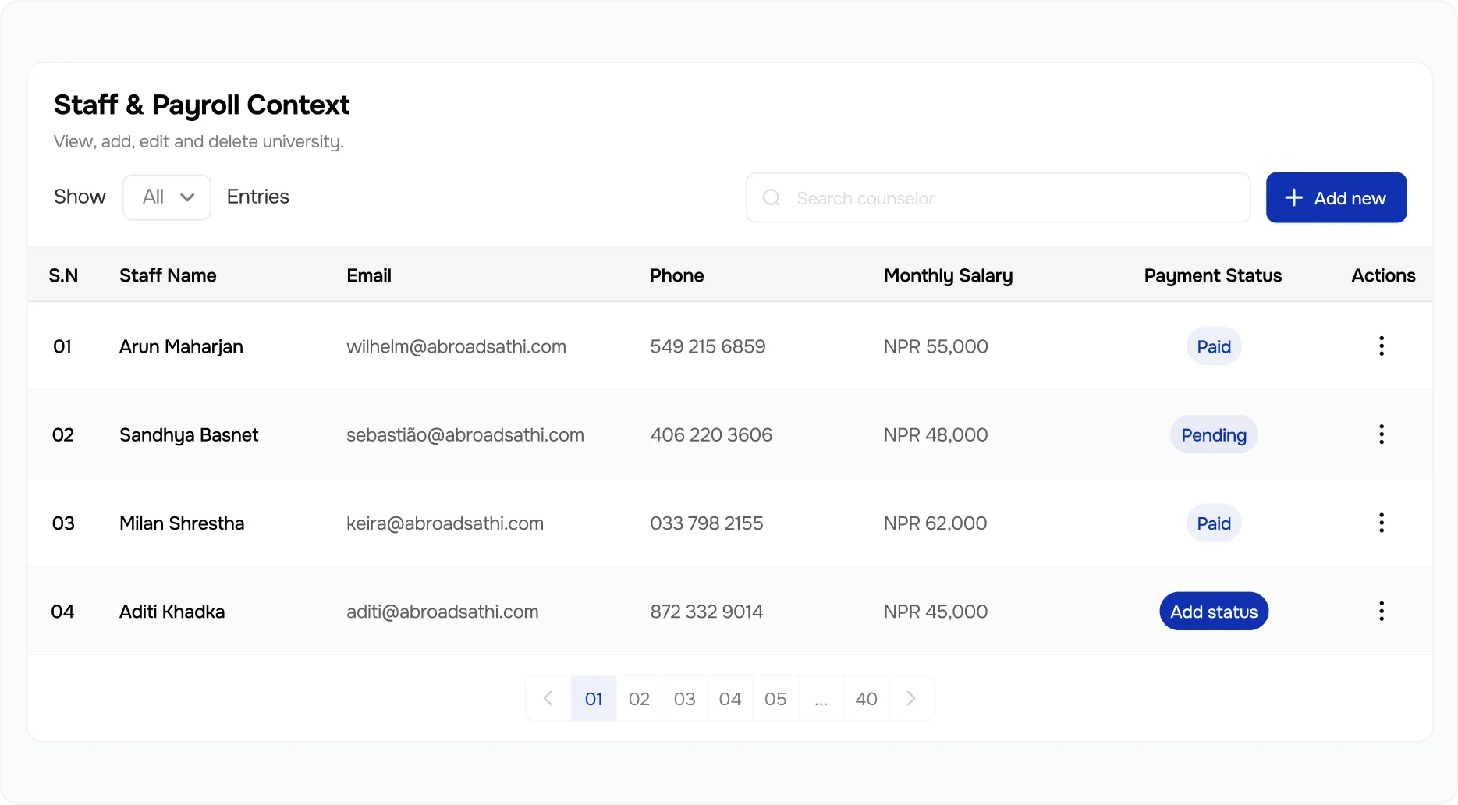The image size is (1458, 805).
Task: Open the row actions menu for Sandhya Basnet
Action: tap(1381, 434)
